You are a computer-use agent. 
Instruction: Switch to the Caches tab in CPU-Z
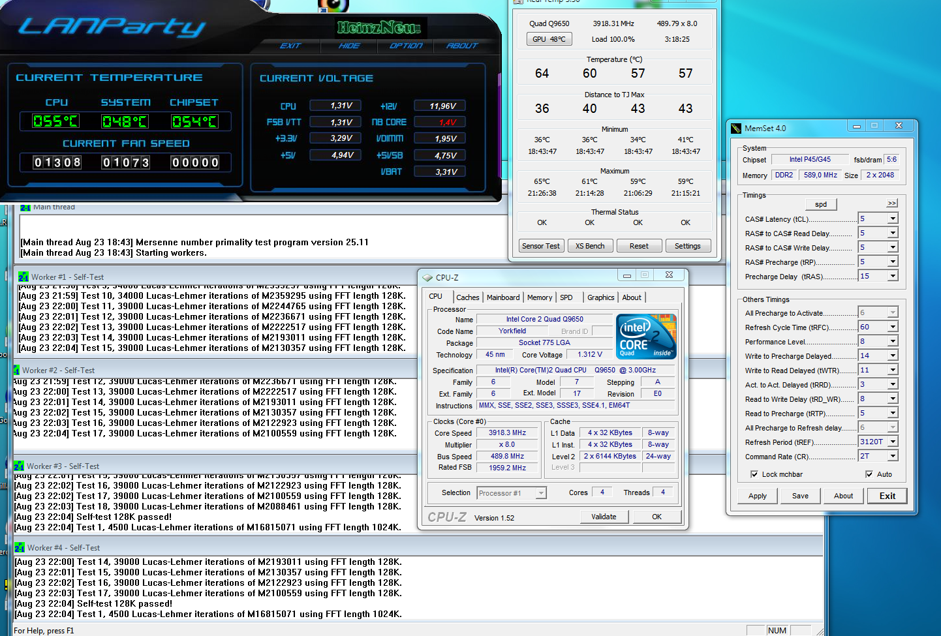coord(468,297)
